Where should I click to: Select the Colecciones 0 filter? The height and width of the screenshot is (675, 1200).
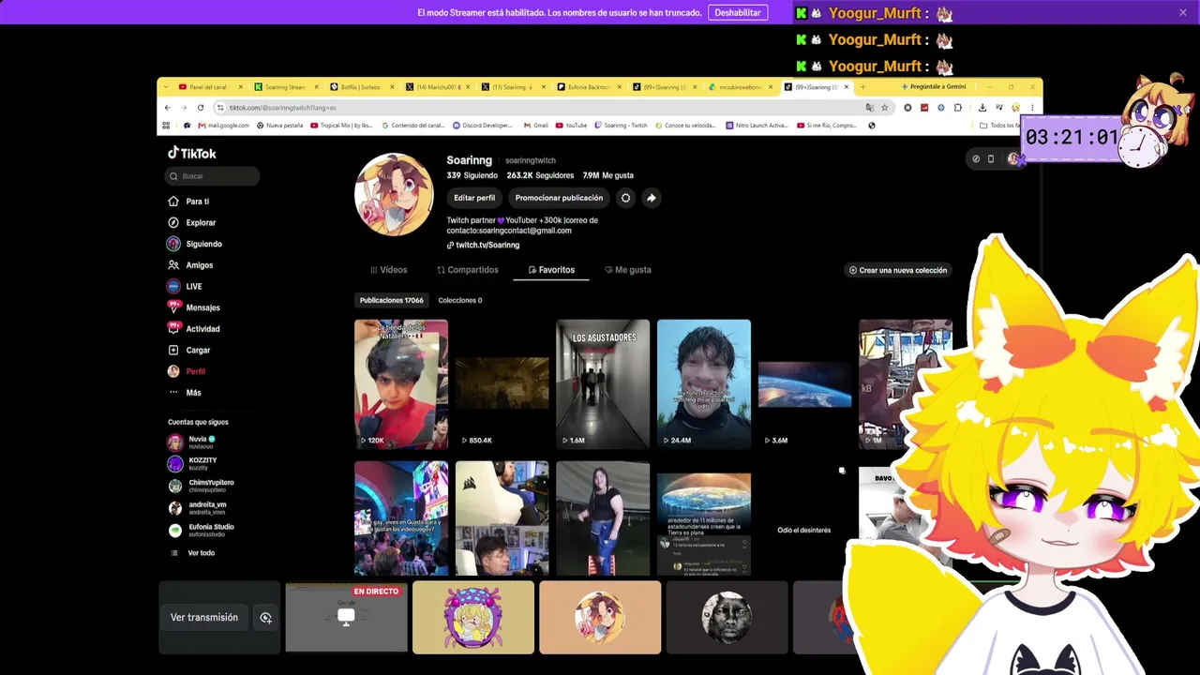(x=460, y=300)
